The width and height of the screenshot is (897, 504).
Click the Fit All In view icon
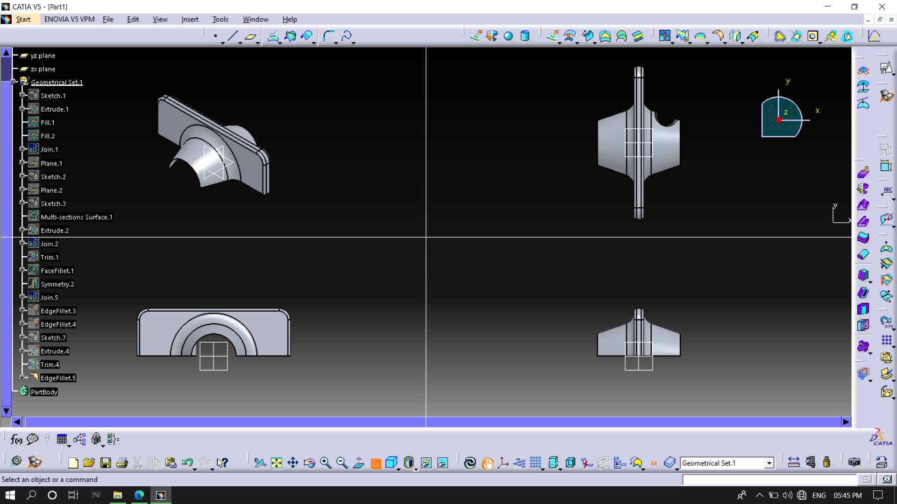point(277,462)
